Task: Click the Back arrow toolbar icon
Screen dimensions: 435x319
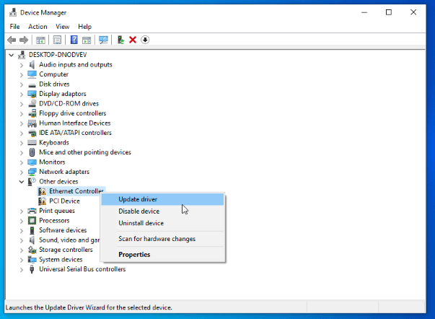Action: click(x=12, y=40)
